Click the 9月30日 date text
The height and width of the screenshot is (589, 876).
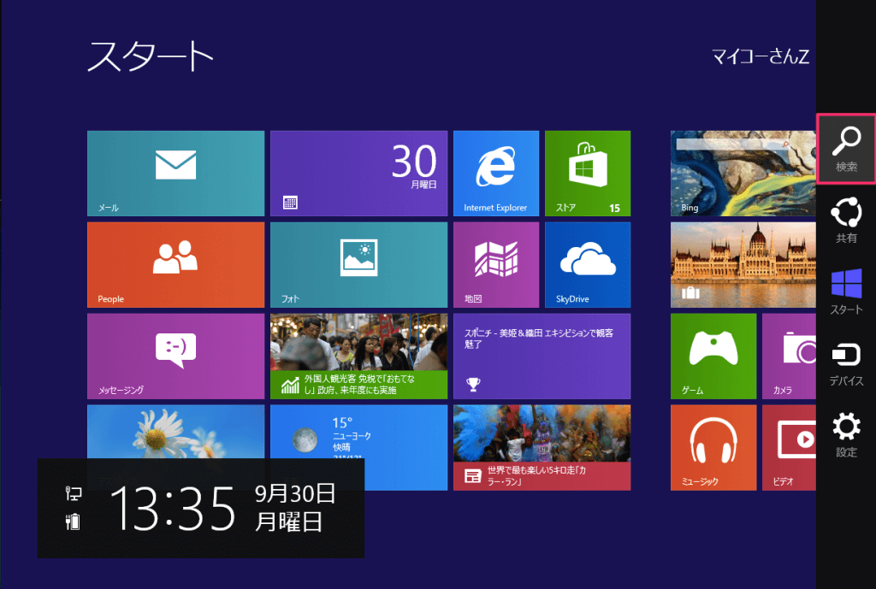(294, 493)
